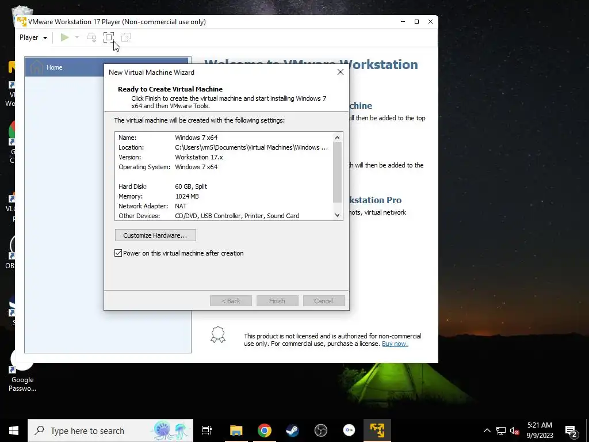Viewport: 589px width, 442px height.
Task: Click settings list scroll up arrow
Action: 337,138
